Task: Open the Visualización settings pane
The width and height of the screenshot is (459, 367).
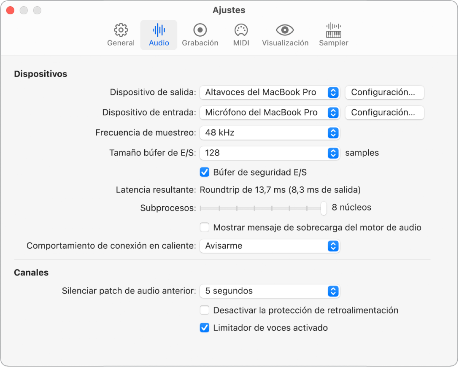Action: [285, 35]
